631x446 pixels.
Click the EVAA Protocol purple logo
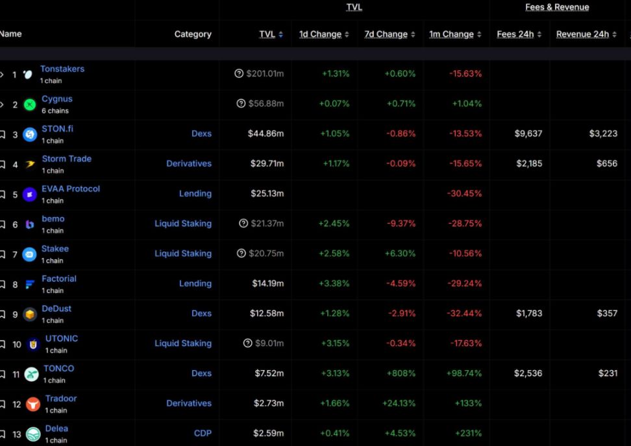point(30,194)
